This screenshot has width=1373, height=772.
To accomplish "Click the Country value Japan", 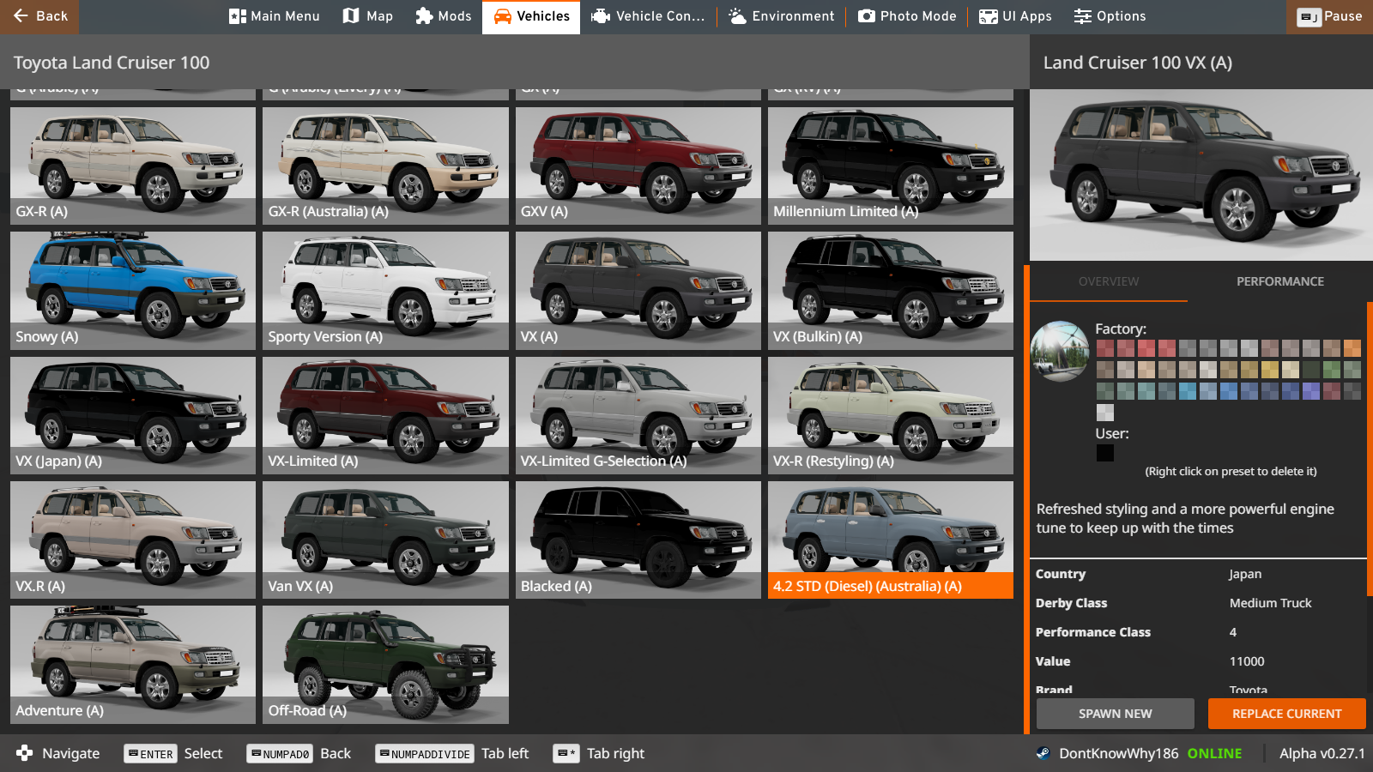I will [x=1245, y=574].
